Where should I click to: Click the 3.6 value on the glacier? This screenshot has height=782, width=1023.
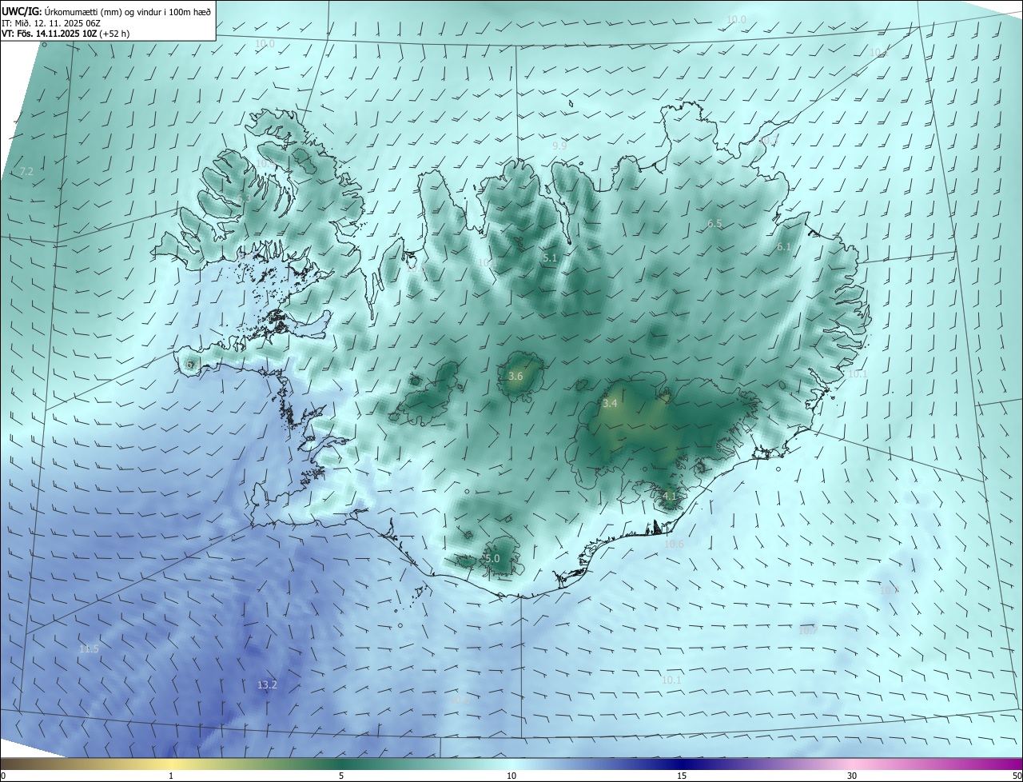click(515, 376)
